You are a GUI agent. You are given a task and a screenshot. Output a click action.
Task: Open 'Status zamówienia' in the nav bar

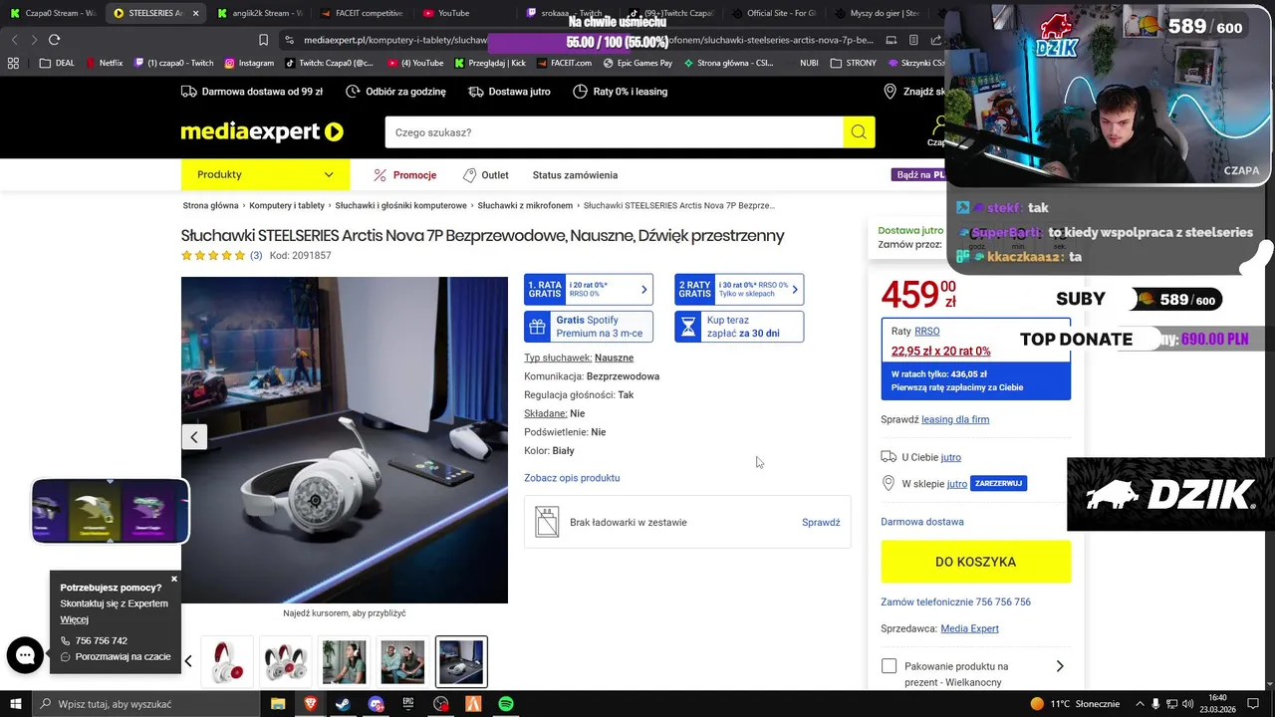point(575,175)
